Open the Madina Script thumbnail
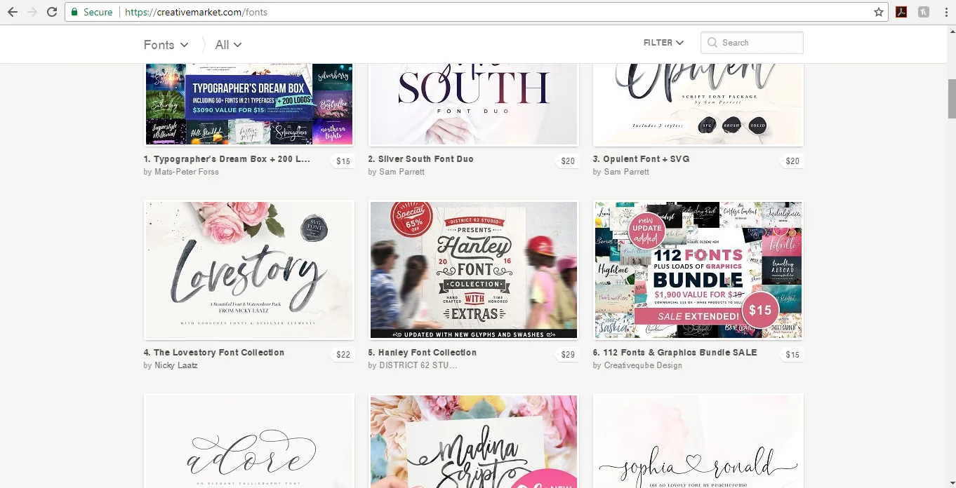This screenshot has height=488, width=956. point(474,441)
